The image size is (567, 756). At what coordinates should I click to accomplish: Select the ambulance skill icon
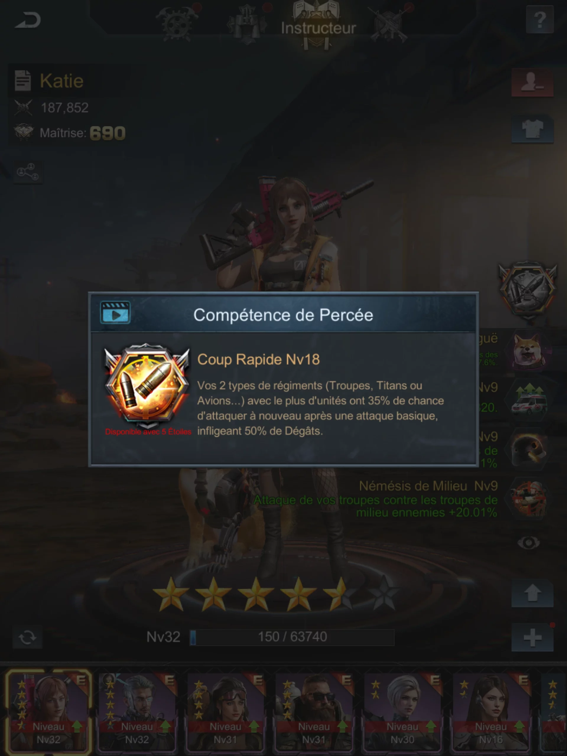(x=529, y=399)
